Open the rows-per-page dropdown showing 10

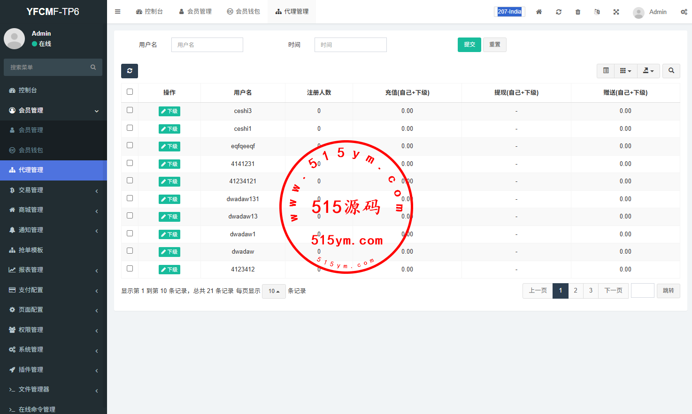[x=274, y=291]
